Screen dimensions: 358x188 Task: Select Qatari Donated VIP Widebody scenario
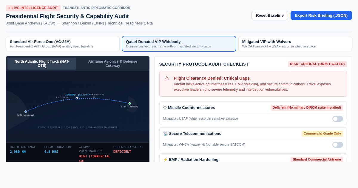tap(179, 44)
